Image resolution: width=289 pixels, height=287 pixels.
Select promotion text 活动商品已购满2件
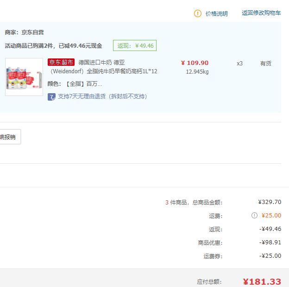coord(29,46)
